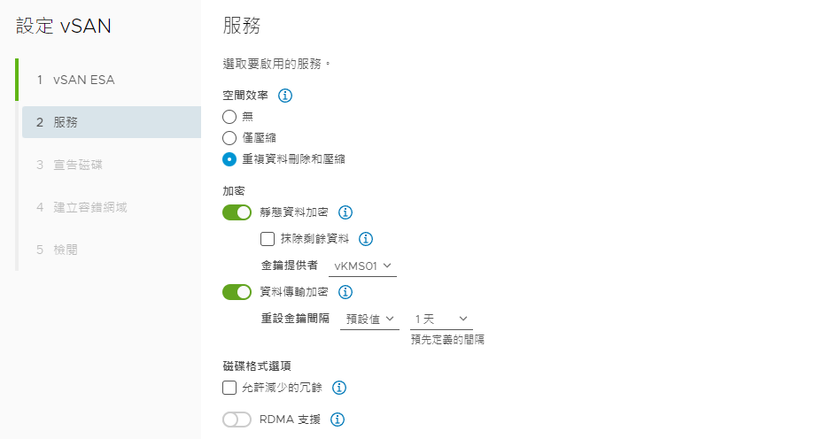This screenshot has height=439, width=838.
Task: Choose 僅壓縮 radio button
Action: pyautogui.click(x=229, y=138)
